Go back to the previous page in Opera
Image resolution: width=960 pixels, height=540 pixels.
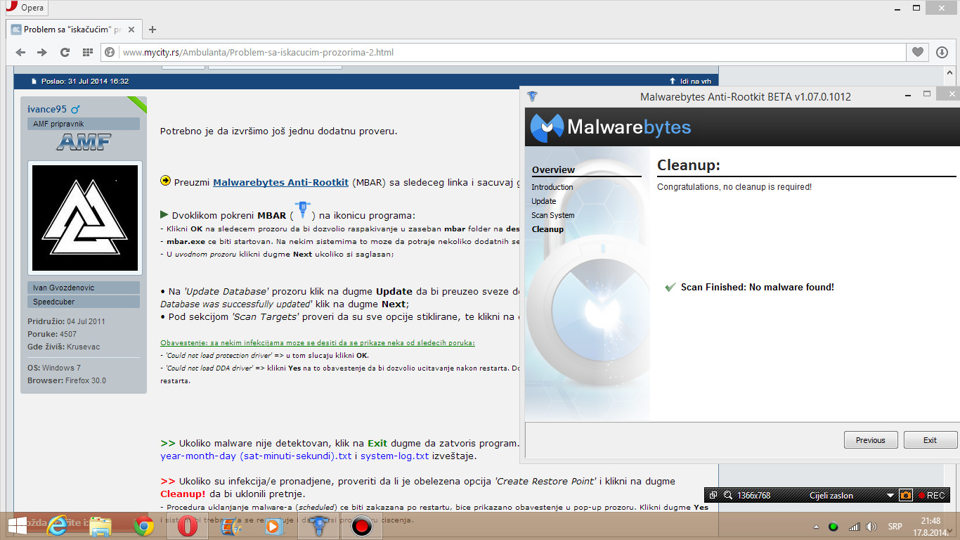click(20, 52)
